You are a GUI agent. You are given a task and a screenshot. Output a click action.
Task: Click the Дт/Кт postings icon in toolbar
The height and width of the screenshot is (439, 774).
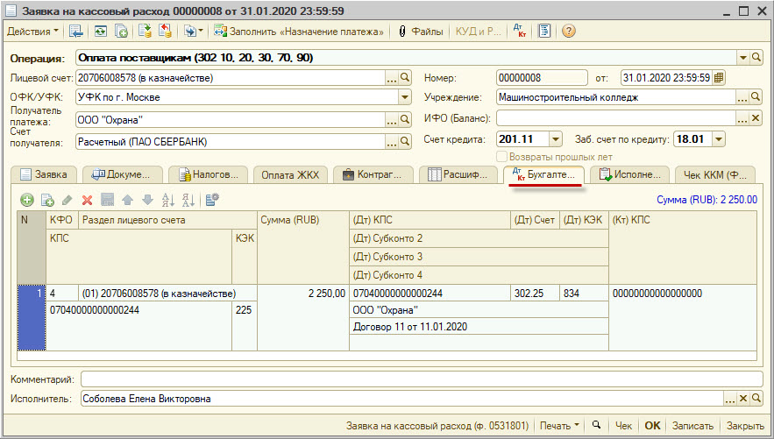pyautogui.click(x=519, y=32)
